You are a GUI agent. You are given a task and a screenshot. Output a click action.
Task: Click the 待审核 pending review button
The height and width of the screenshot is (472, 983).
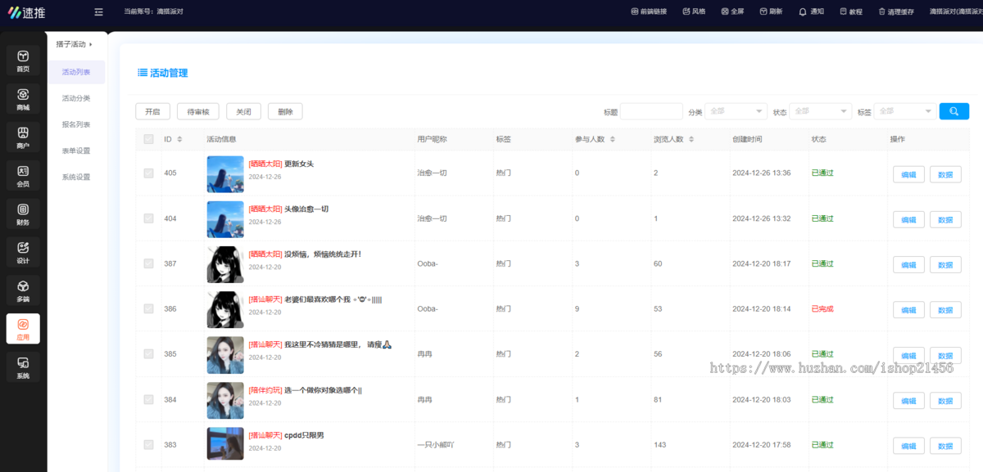point(198,111)
